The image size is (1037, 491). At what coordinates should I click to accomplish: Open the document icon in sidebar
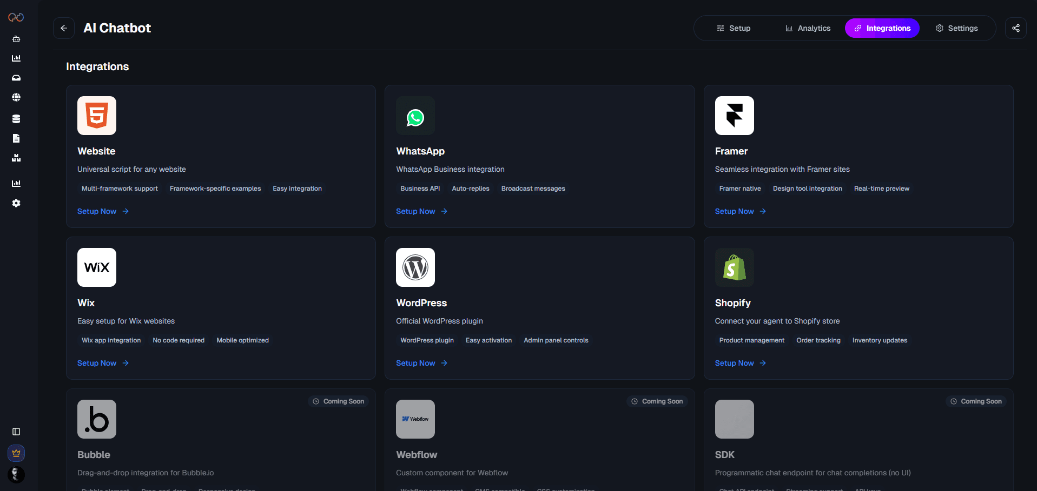click(16, 138)
